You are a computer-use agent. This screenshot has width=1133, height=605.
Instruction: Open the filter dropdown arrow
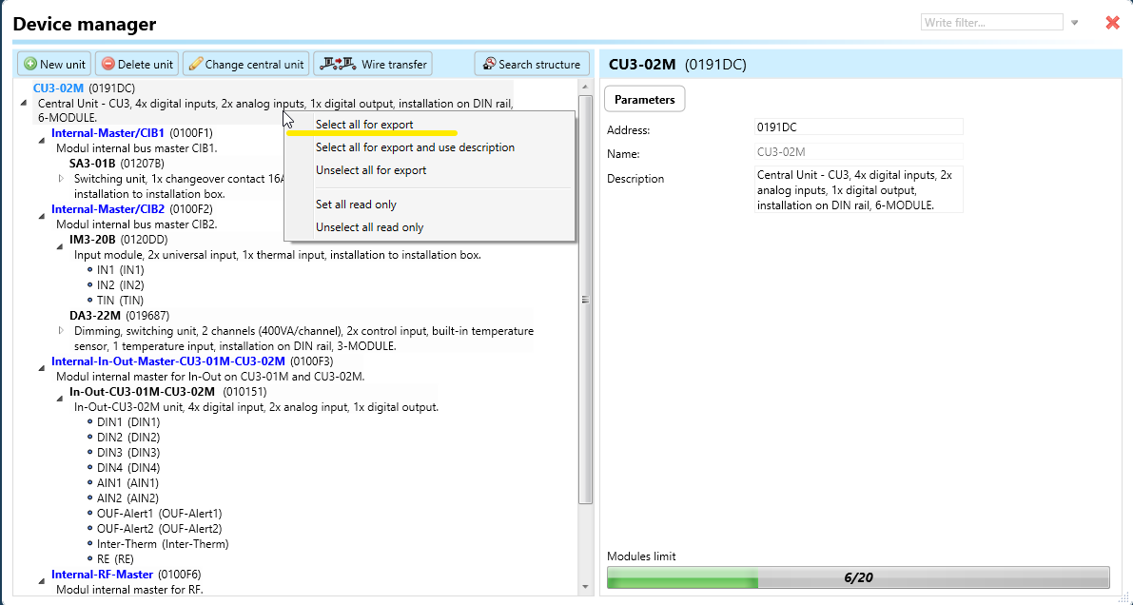(x=1075, y=23)
